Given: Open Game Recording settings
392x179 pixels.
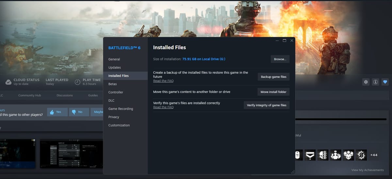Looking at the screenshot, I should point(121,109).
